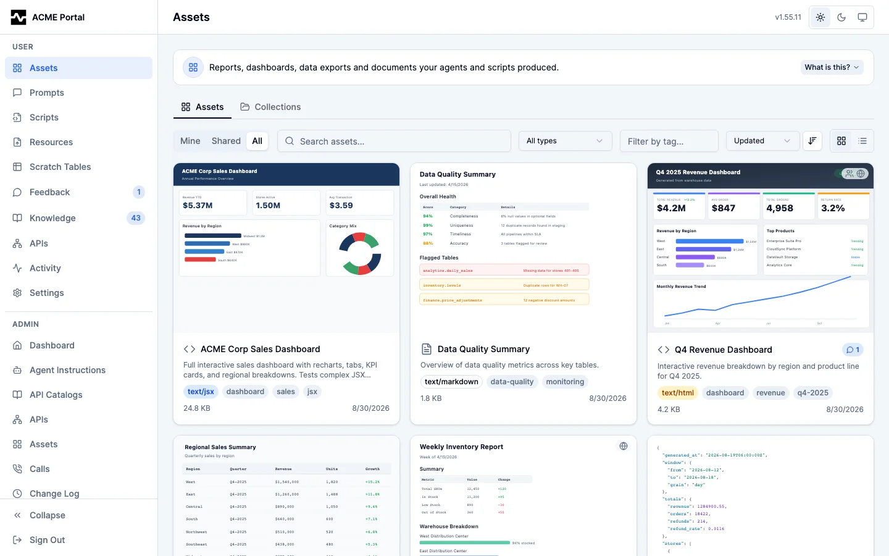Open admin Assets in sidebar

[x=78, y=444]
